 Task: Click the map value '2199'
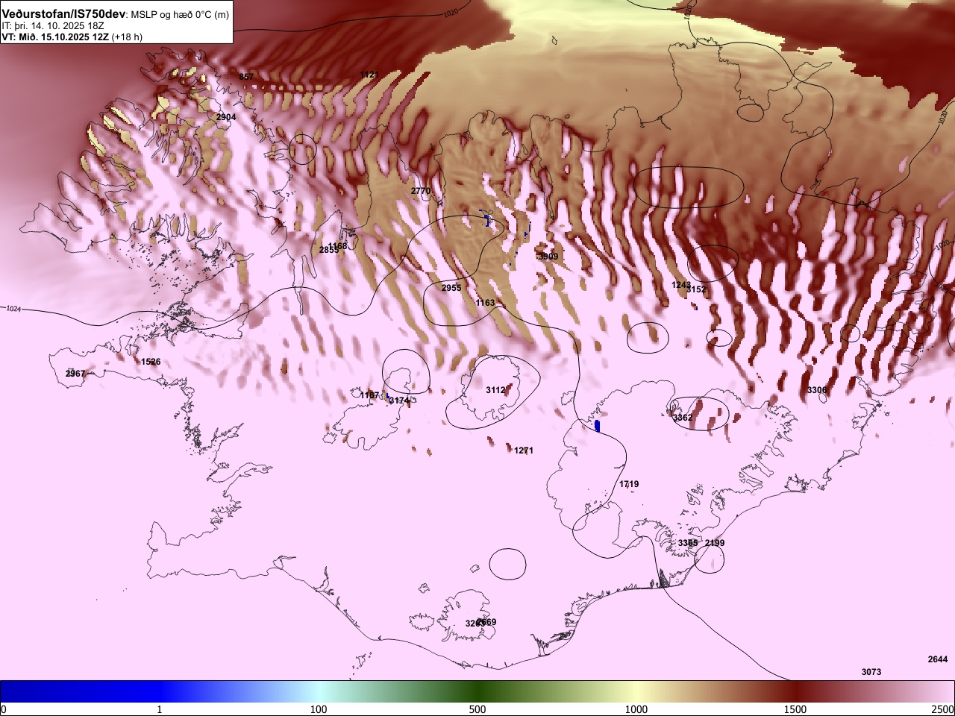715,543
